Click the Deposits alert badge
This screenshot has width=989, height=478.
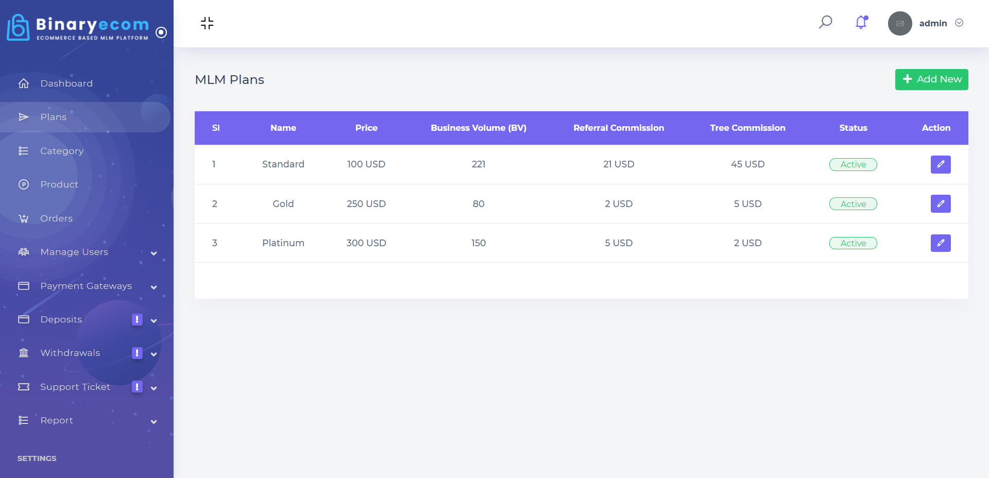(137, 319)
